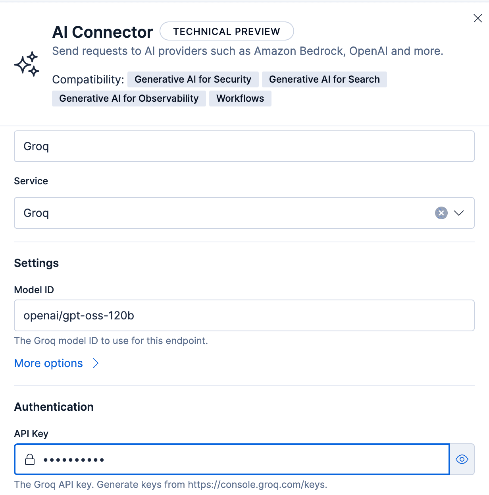Clear the selected Groq service using the x icon

coord(441,213)
